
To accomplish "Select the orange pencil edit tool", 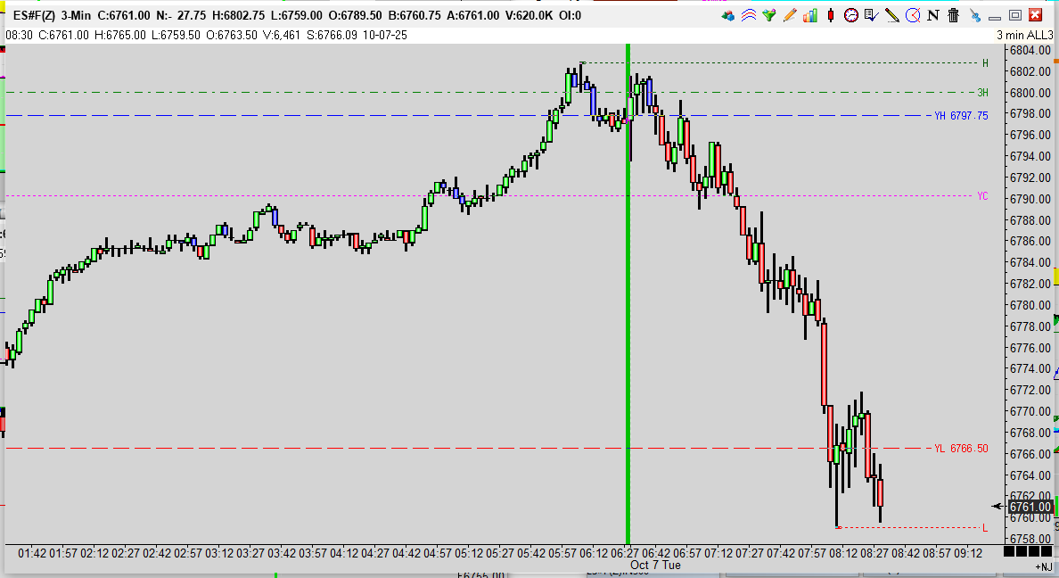I will click(788, 15).
